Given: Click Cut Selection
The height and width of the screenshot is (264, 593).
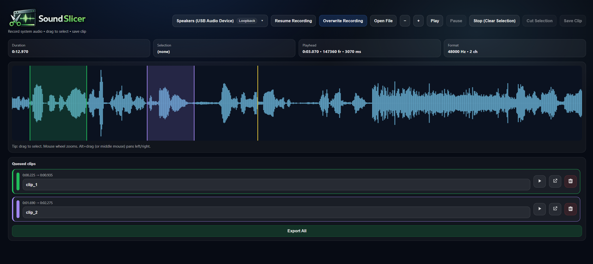Looking at the screenshot, I should 539,21.
